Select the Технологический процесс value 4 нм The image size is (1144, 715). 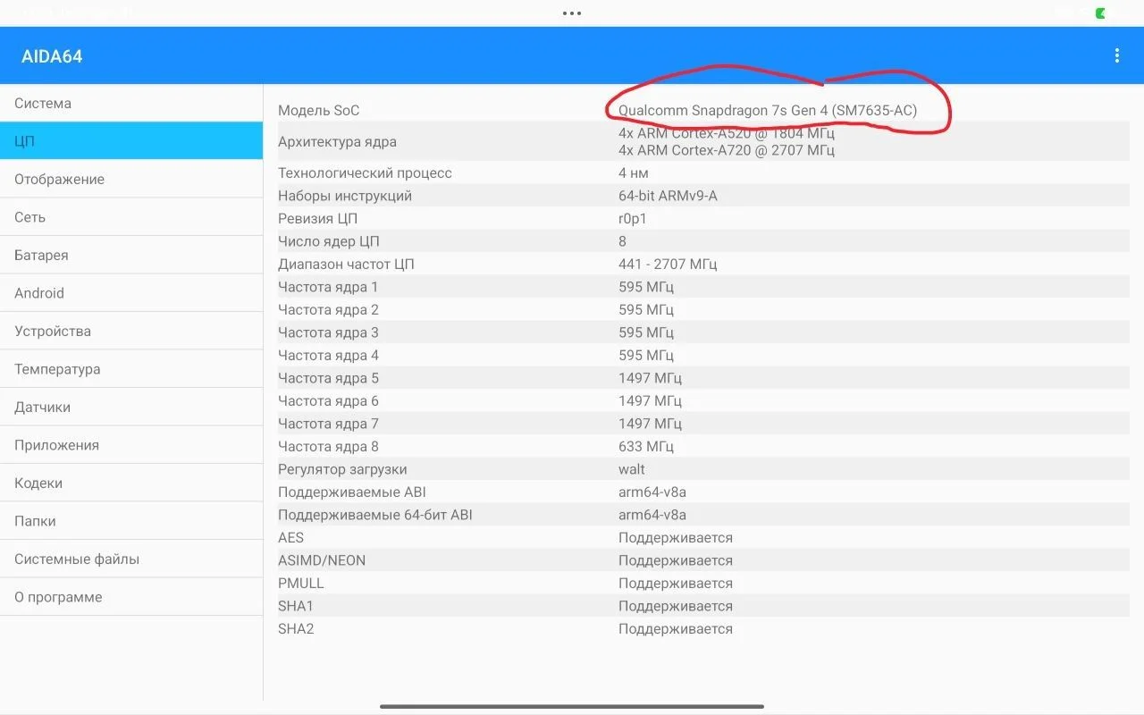pyautogui.click(x=634, y=172)
